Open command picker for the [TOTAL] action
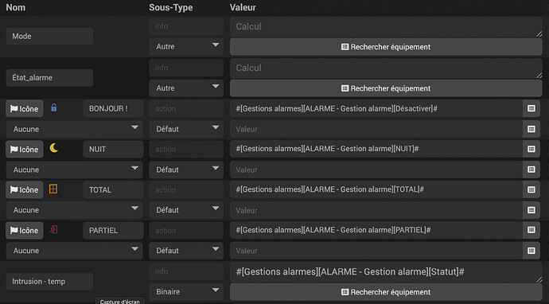The width and height of the screenshot is (549, 304). tap(531, 189)
